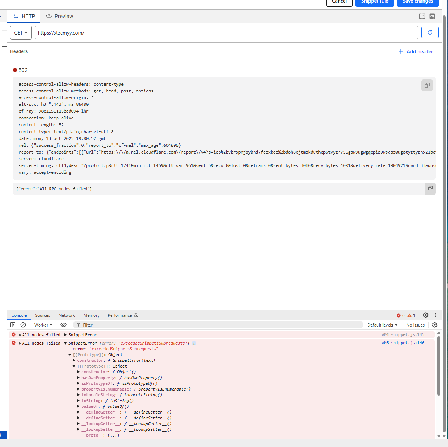Click the send request refresh icon

(430, 32)
